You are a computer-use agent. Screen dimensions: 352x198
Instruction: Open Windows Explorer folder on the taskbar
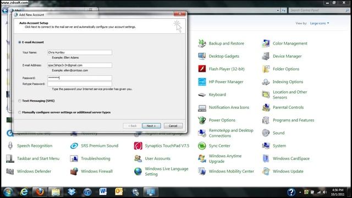(x=56, y=192)
